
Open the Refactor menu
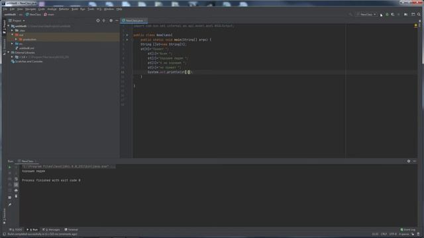coord(64,9)
